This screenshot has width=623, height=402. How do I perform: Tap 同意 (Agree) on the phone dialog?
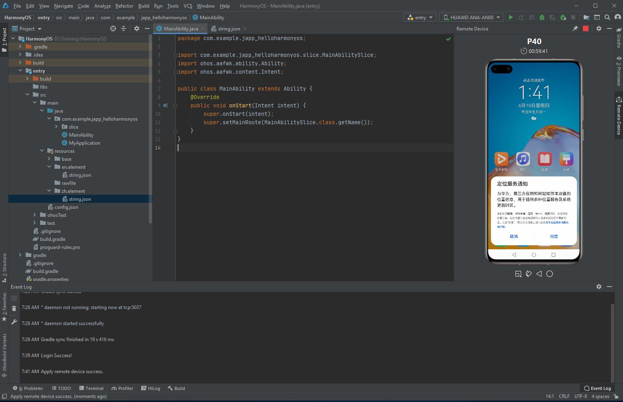tap(554, 236)
